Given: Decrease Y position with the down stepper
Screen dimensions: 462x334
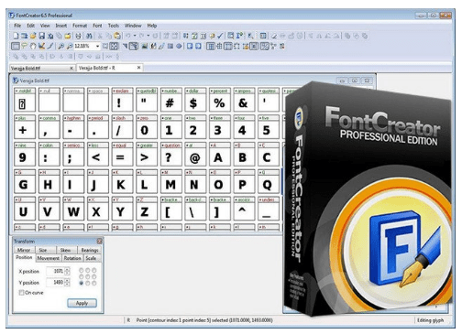Looking at the screenshot, I should 67,284.
